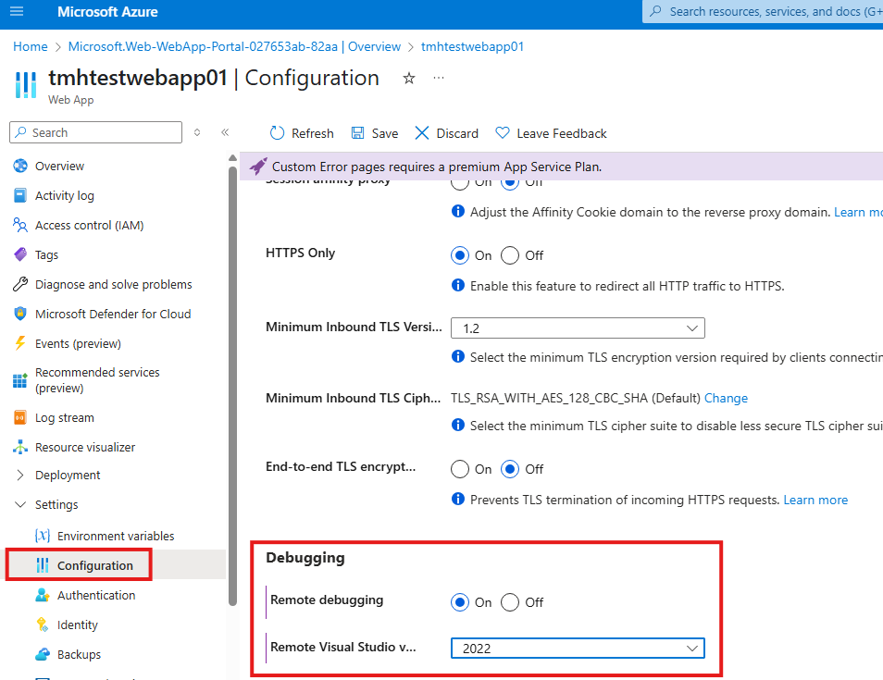Collapse the Settings section in sidebar

[x=20, y=504]
